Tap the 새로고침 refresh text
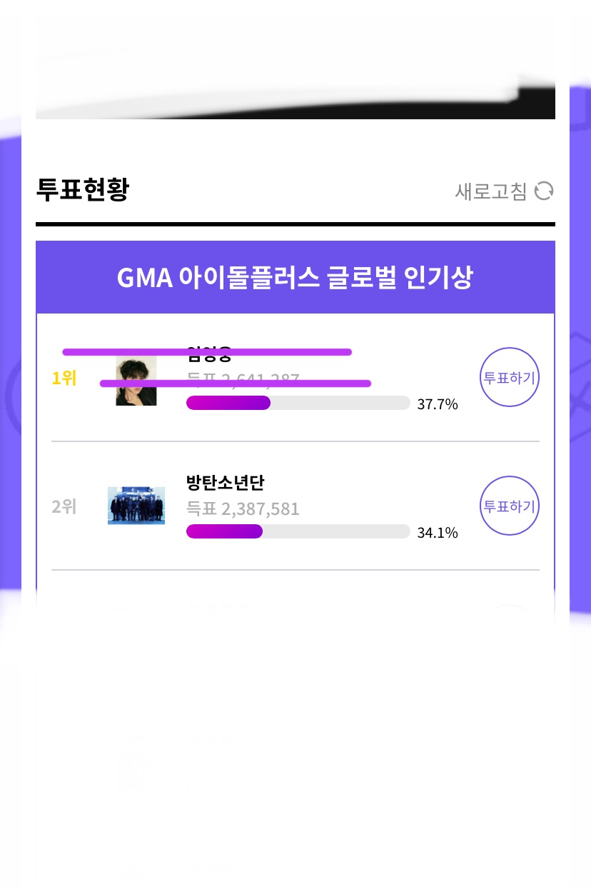591x887 pixels. [491, 191]
